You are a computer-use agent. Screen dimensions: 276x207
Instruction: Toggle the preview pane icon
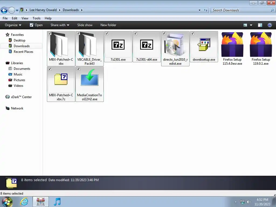(x=260, y=25)
